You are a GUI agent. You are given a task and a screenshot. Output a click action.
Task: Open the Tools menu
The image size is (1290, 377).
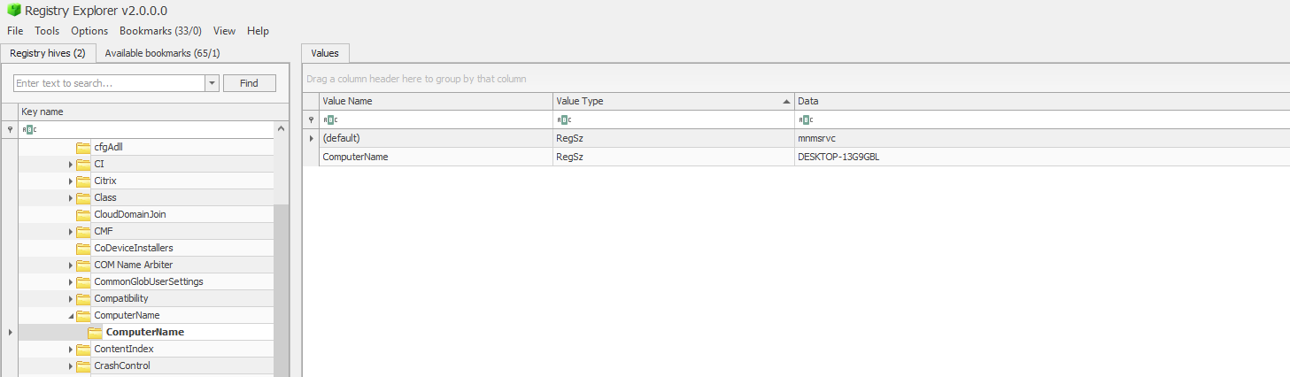47,31
